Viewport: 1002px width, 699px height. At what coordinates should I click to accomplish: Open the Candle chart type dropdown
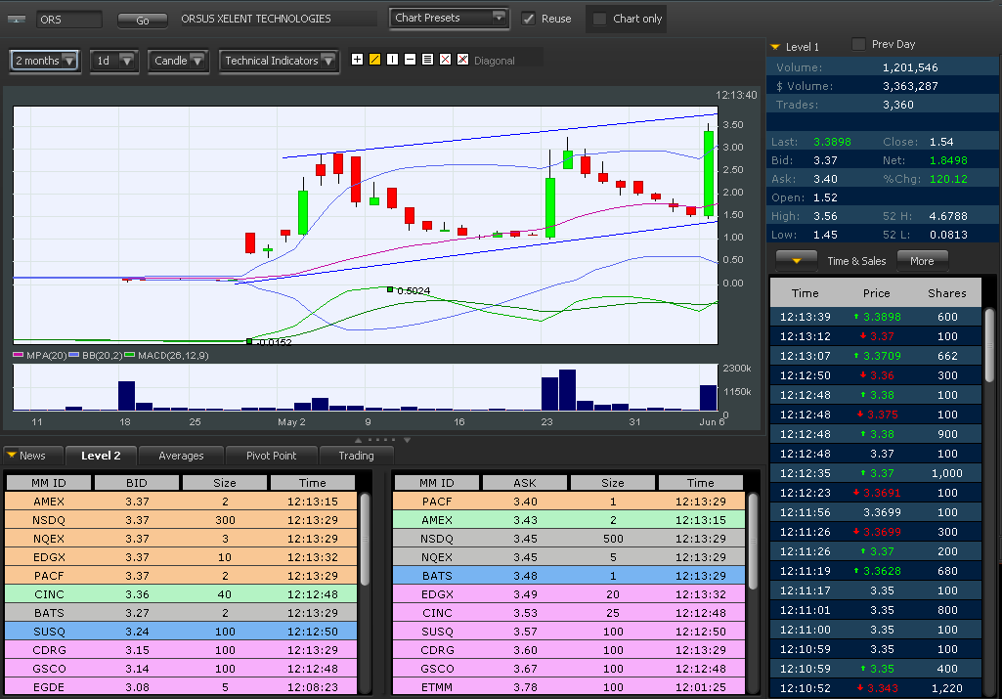(178, 61)
